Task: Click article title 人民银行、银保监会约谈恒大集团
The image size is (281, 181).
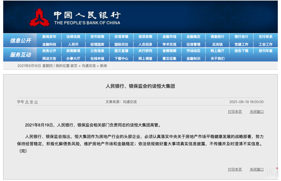Action: [x=140, y=86]
